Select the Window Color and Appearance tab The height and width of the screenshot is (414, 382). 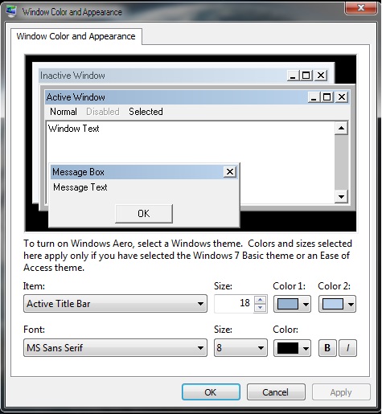[x=76, y=36]
